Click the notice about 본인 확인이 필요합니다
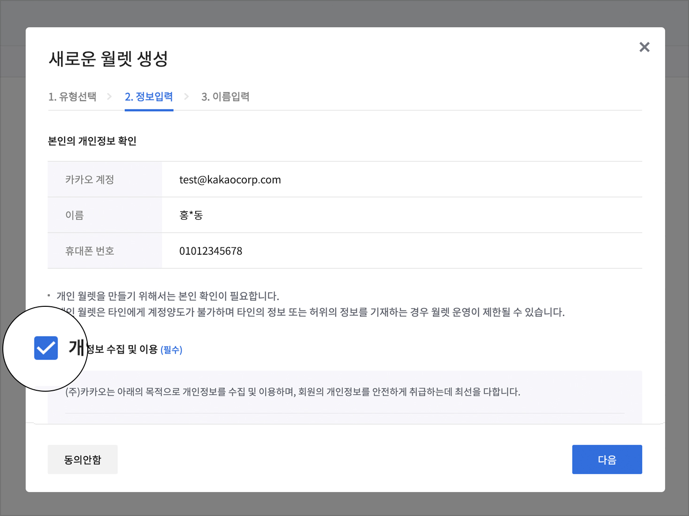The image size is (689, 516). click(x=168, y=296)
